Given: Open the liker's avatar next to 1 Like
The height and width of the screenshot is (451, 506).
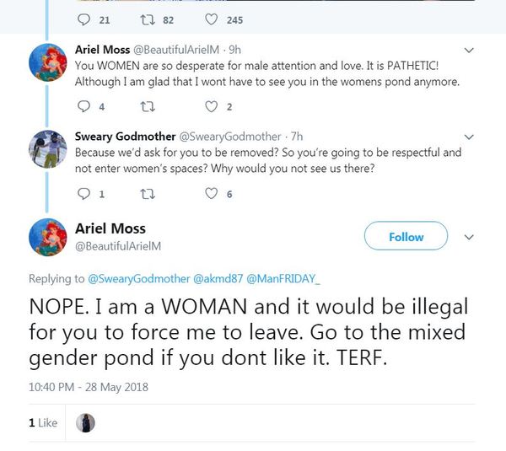Looking at the screenshot, I should [x=85, y=422].
